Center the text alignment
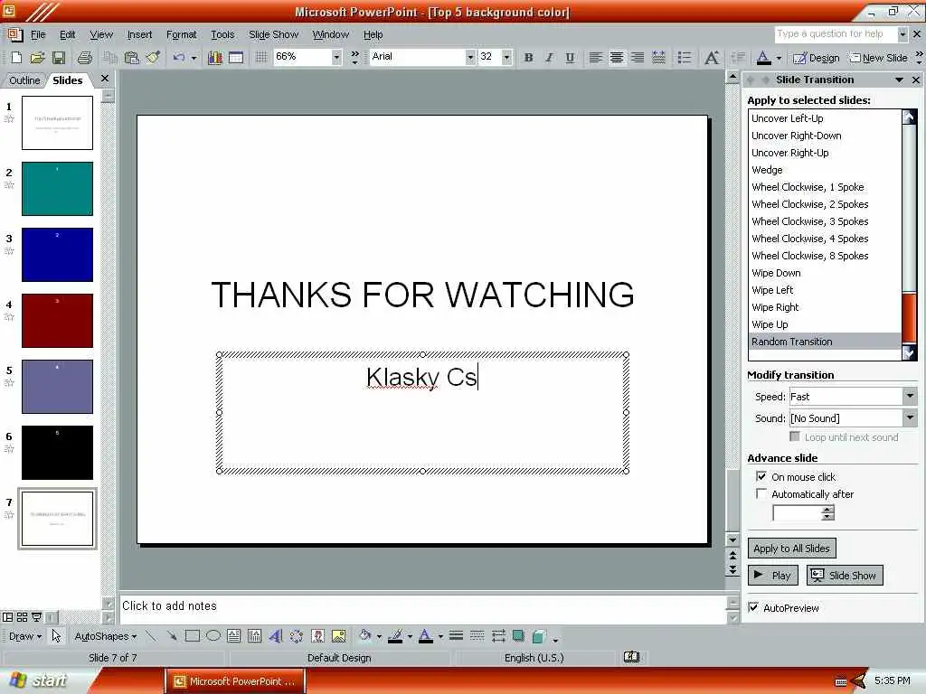Viewport: 926px width, 694px height. point(617,57)
